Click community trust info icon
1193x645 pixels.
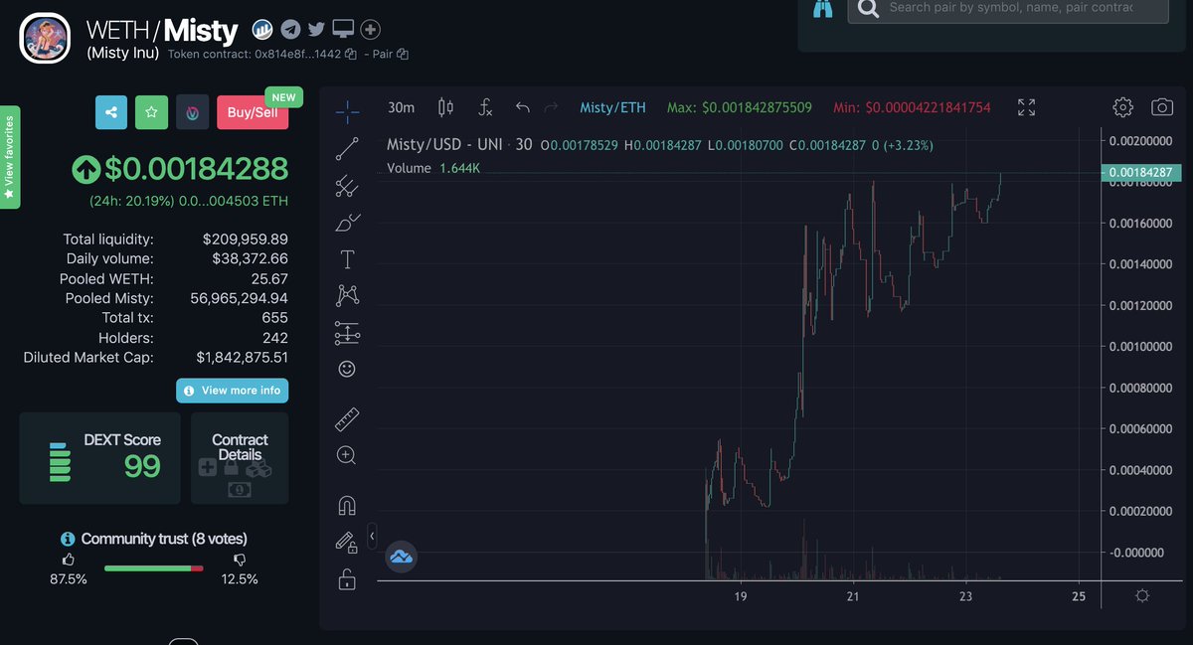click(68, 539)
